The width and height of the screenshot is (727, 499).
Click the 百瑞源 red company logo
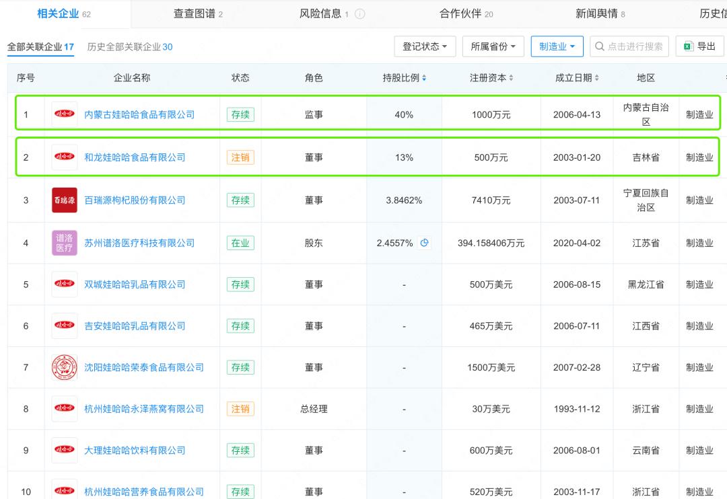point(65,200)
